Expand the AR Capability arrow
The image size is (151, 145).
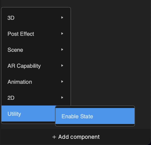[62, 65]
